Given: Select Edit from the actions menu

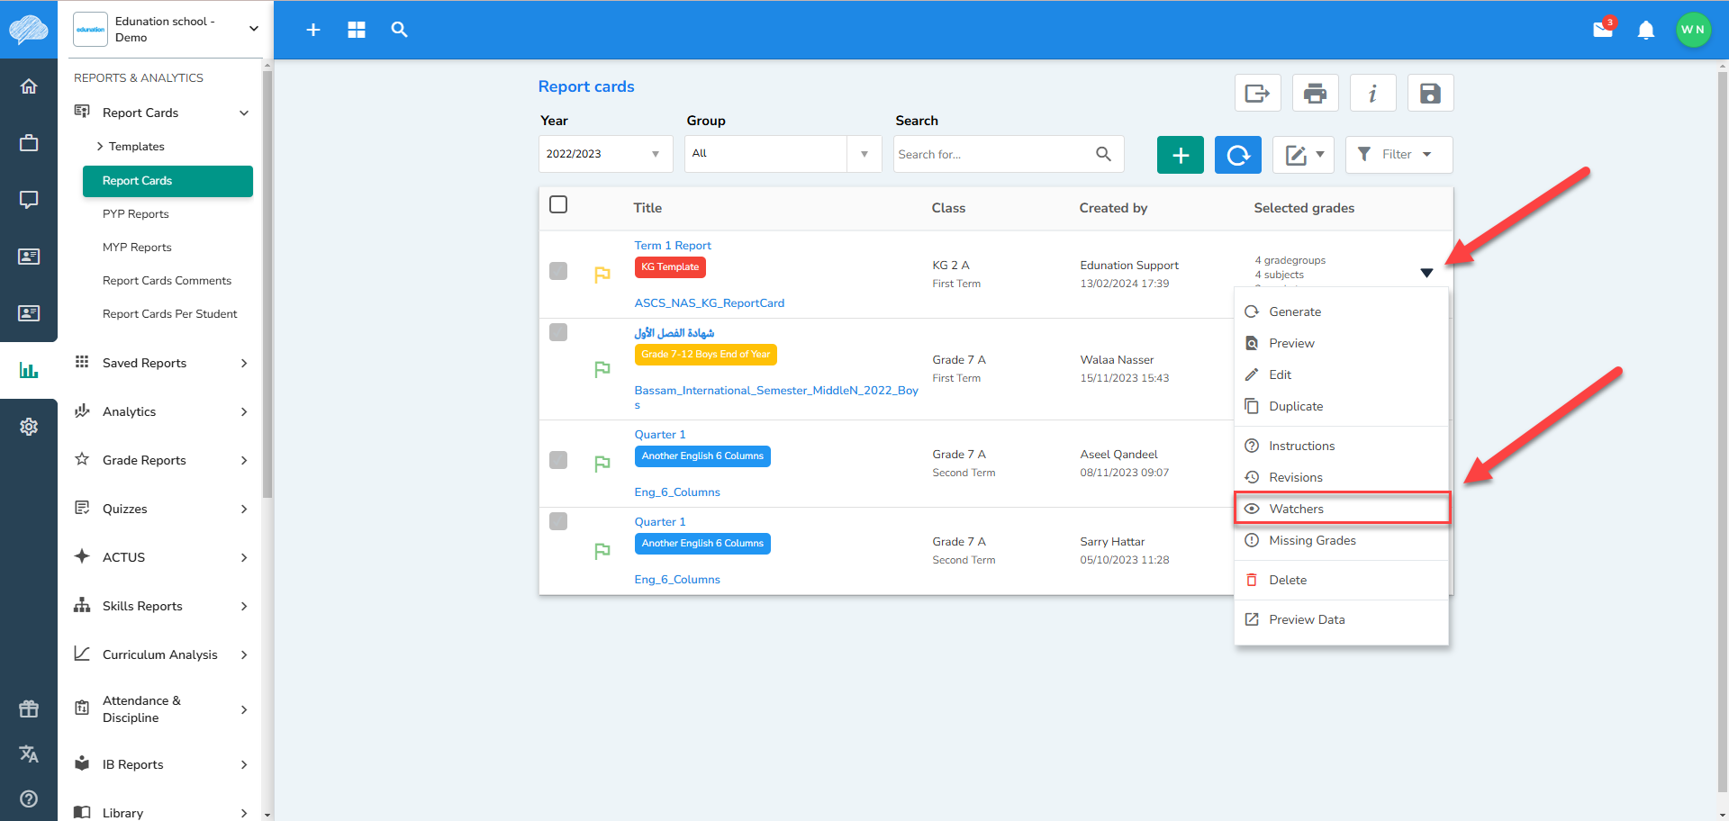Looking at the screenshot, I should [x=1341, y=374].
